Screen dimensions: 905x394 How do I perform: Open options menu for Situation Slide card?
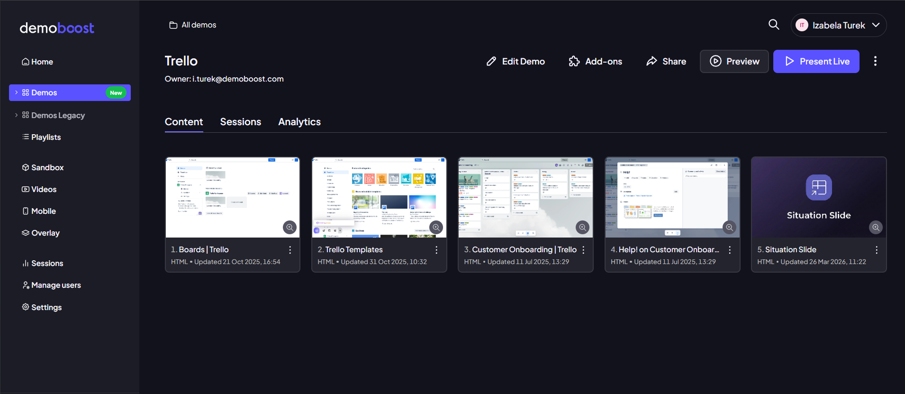point(877,250)
